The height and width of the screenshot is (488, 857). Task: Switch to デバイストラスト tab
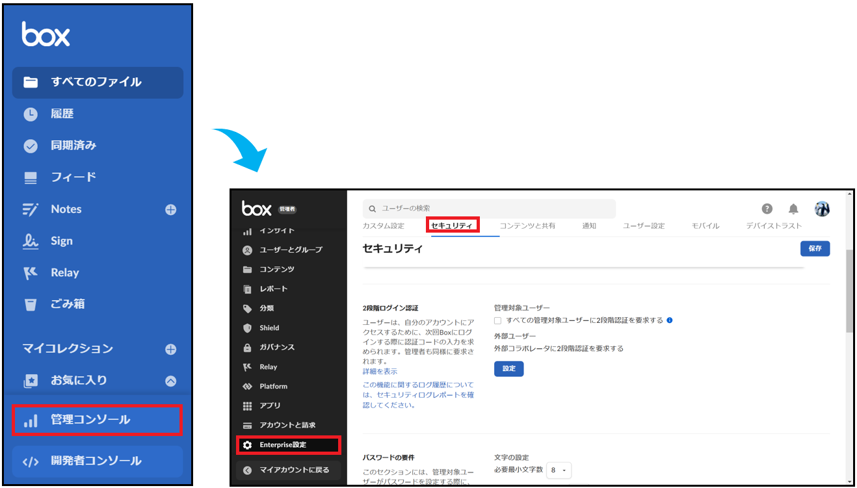[x=774, y=226]
